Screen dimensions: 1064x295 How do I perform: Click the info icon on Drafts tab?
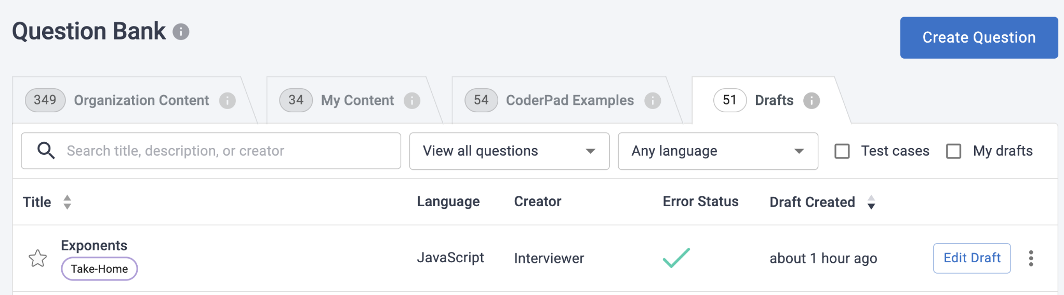[812, 100]
